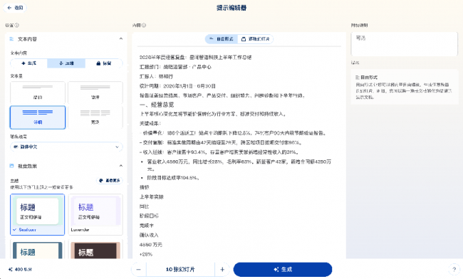Image resolution: width=463 pixels, height=279 pixels.
Task: Click the line 确认收入
Action: click(149, 235)
